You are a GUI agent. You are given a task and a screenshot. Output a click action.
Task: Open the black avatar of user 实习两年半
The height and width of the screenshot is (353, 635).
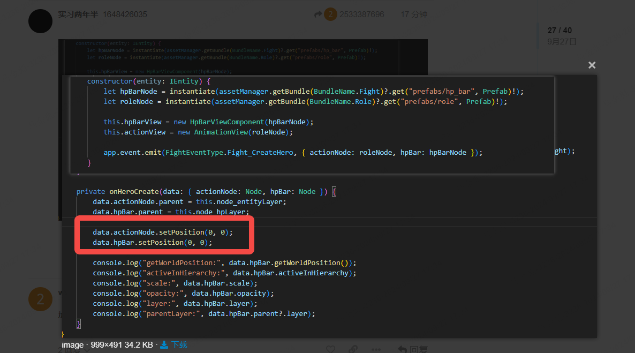[x=40, y=21]
